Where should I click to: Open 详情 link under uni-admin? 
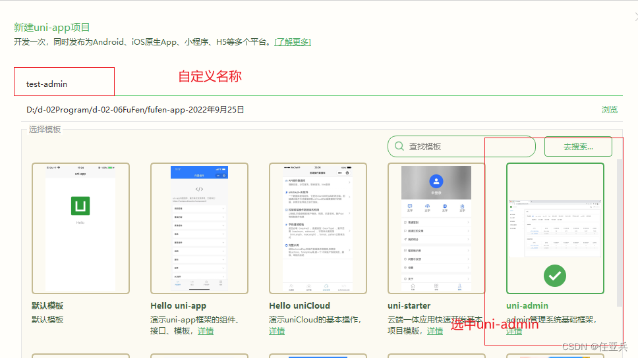click(514, 332)
